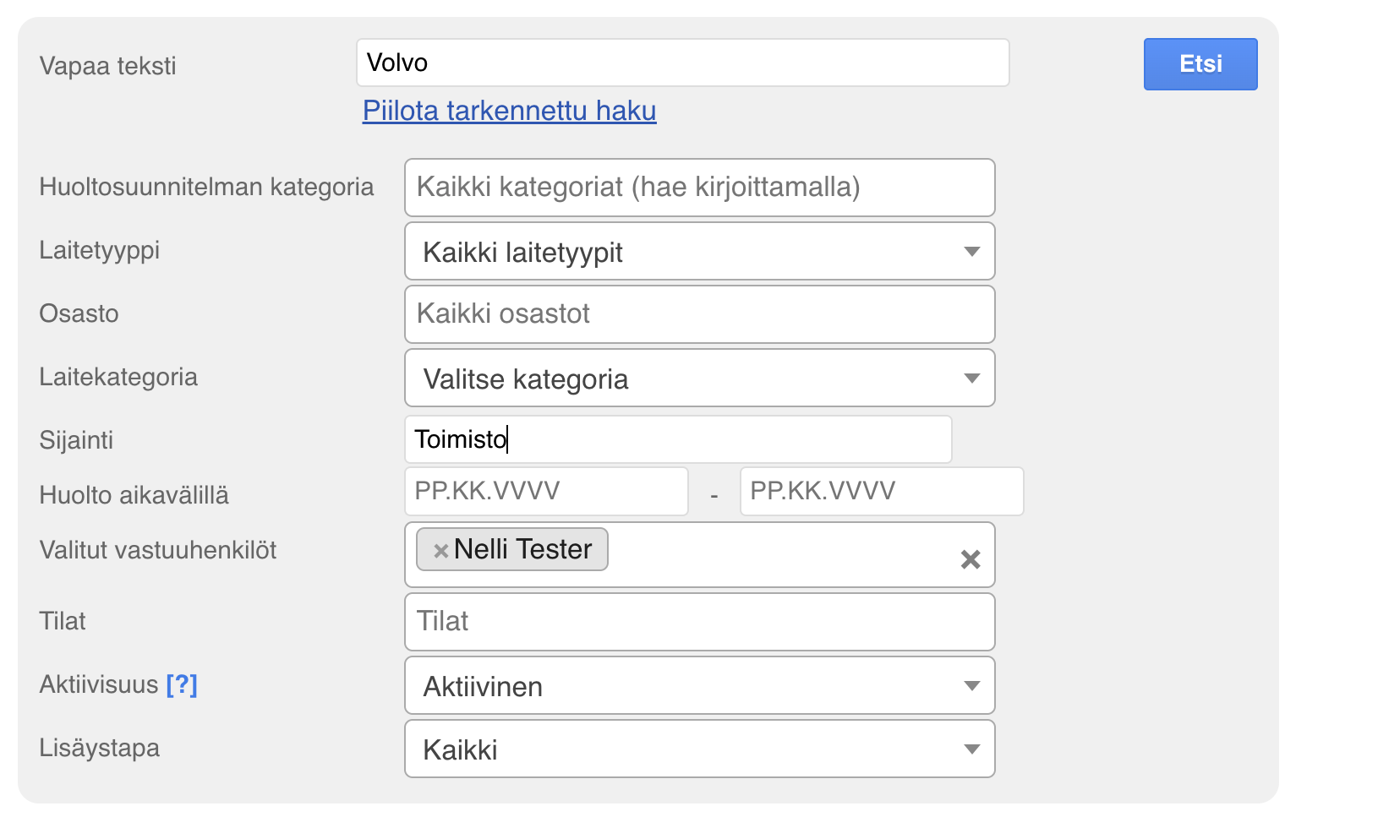Click the Osasto input field
The width and height of the screenshot is (1378, 828).
click(x=699, y=314)
